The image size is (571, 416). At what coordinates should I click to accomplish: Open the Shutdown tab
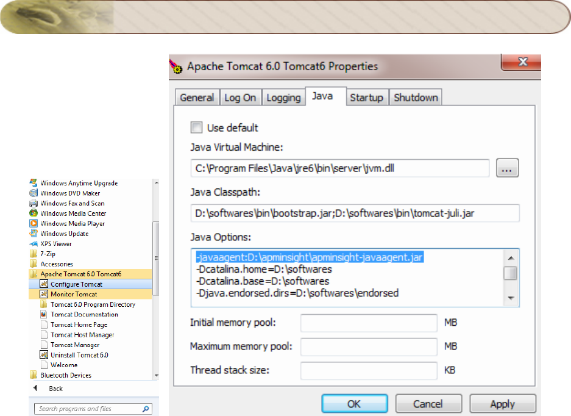[x=416, y=98]
